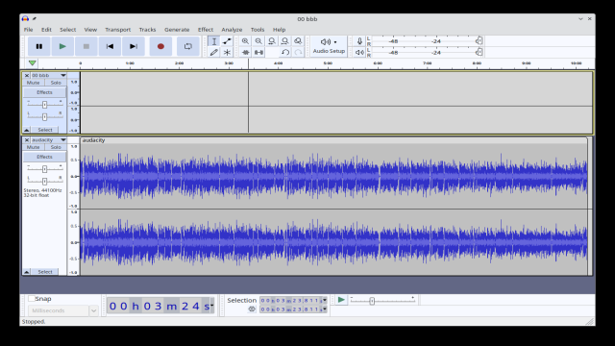Open the Transport menu
This screenshot has height=346, width=615.
[117, 30]
